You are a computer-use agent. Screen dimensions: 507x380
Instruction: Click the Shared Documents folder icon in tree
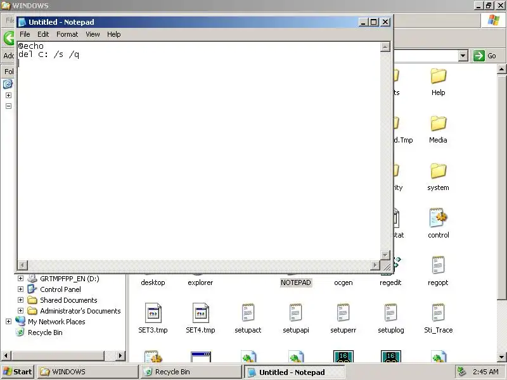(x=32, y=300)
